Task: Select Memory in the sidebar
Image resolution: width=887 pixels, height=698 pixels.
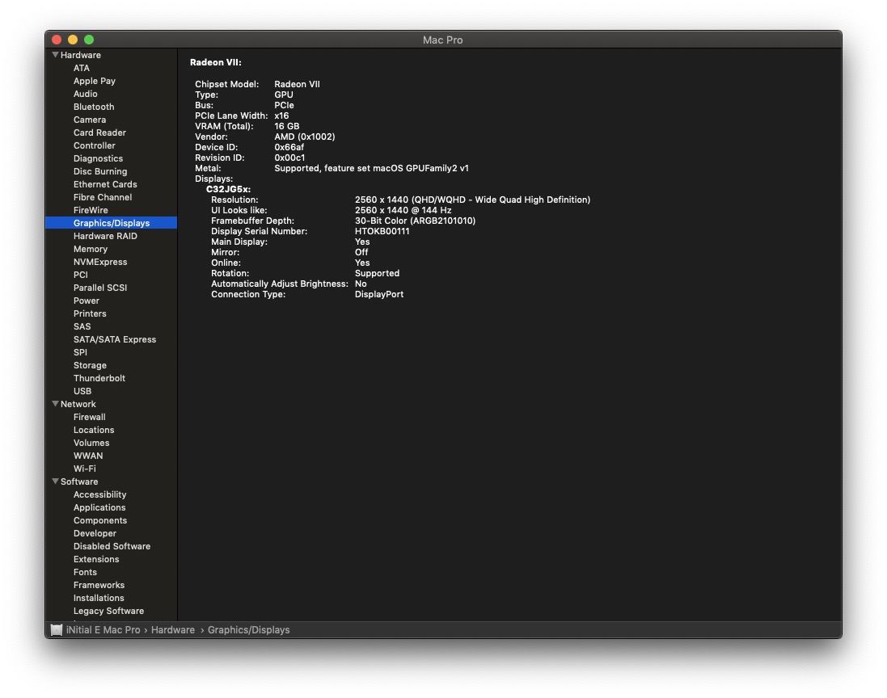Action: click(91, 250)
